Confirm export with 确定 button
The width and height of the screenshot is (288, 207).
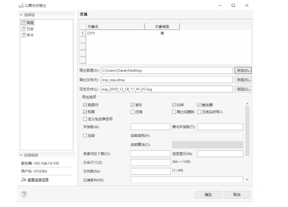tap(208, 195)
